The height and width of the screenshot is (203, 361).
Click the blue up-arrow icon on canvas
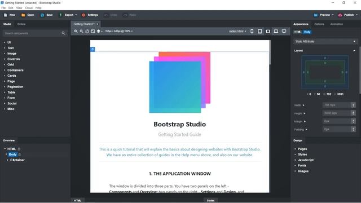point(93,49)
